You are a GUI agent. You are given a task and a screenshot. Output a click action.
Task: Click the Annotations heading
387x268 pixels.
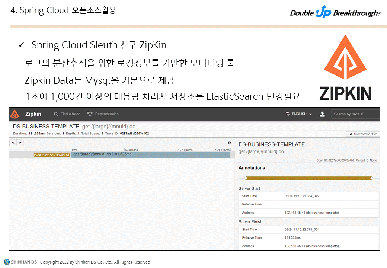click(x=252, y=168)
